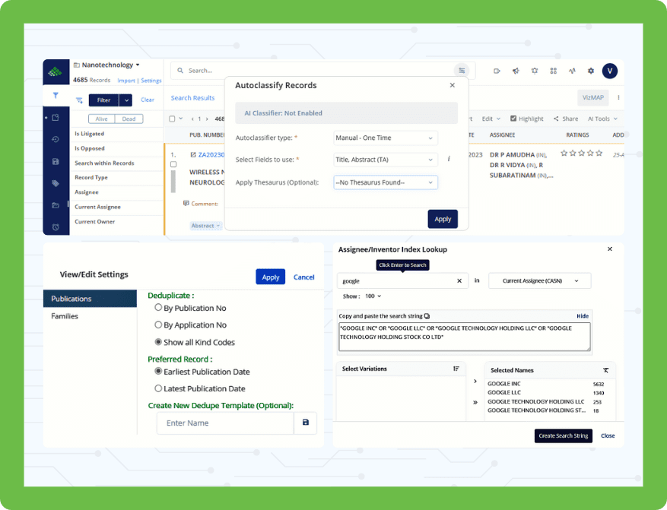This screenshot has height=510, width=667.
Task: Open the Select Fields to use dropdown
Action: click(x=386, y=160)
